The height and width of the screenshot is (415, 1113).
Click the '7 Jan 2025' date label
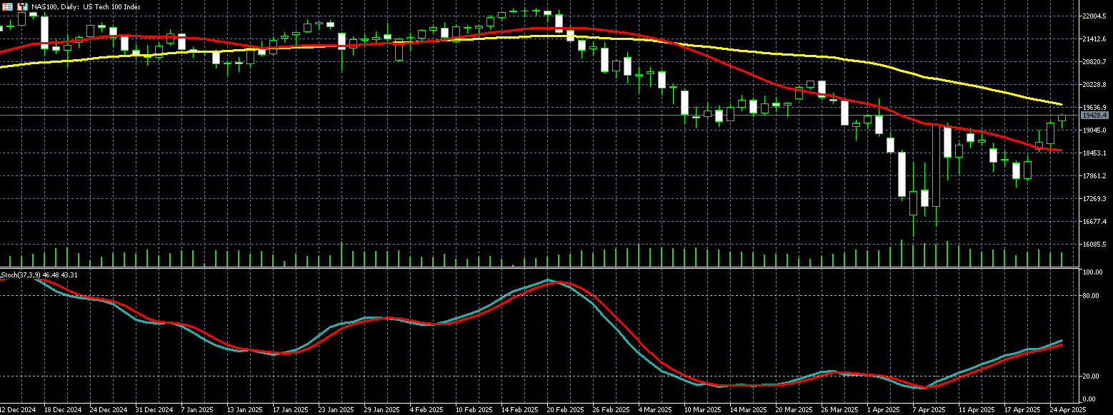pyautogui.click(x=198, y=411)
